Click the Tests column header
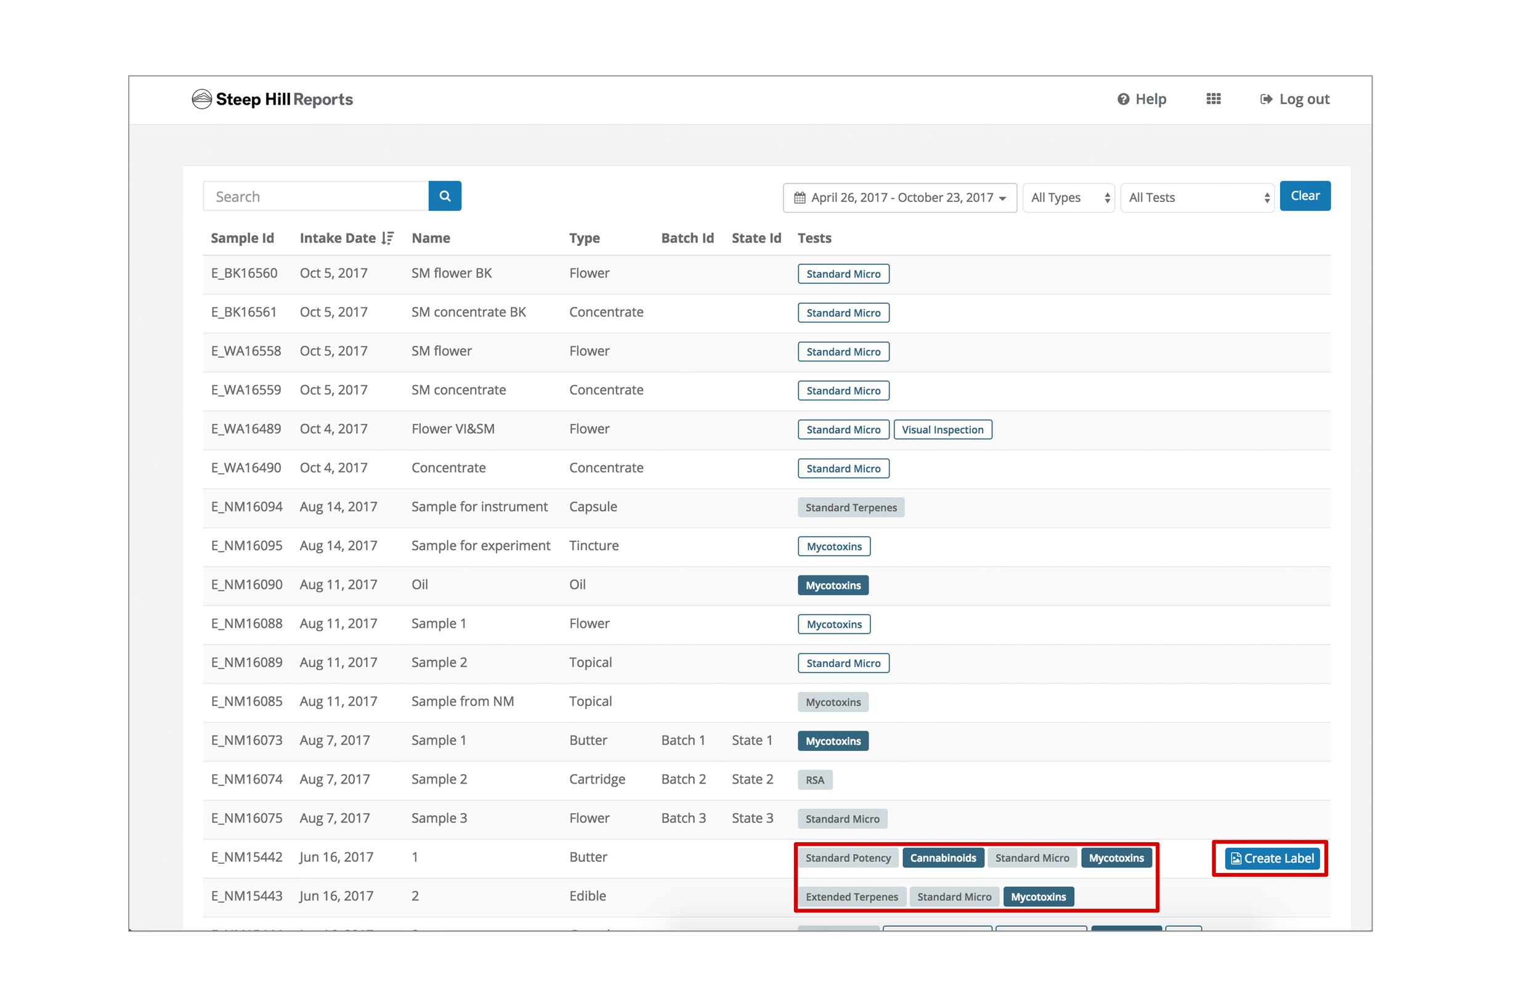Image resolution: width=1540 pixels, height=982 pixels. point(814,238)
